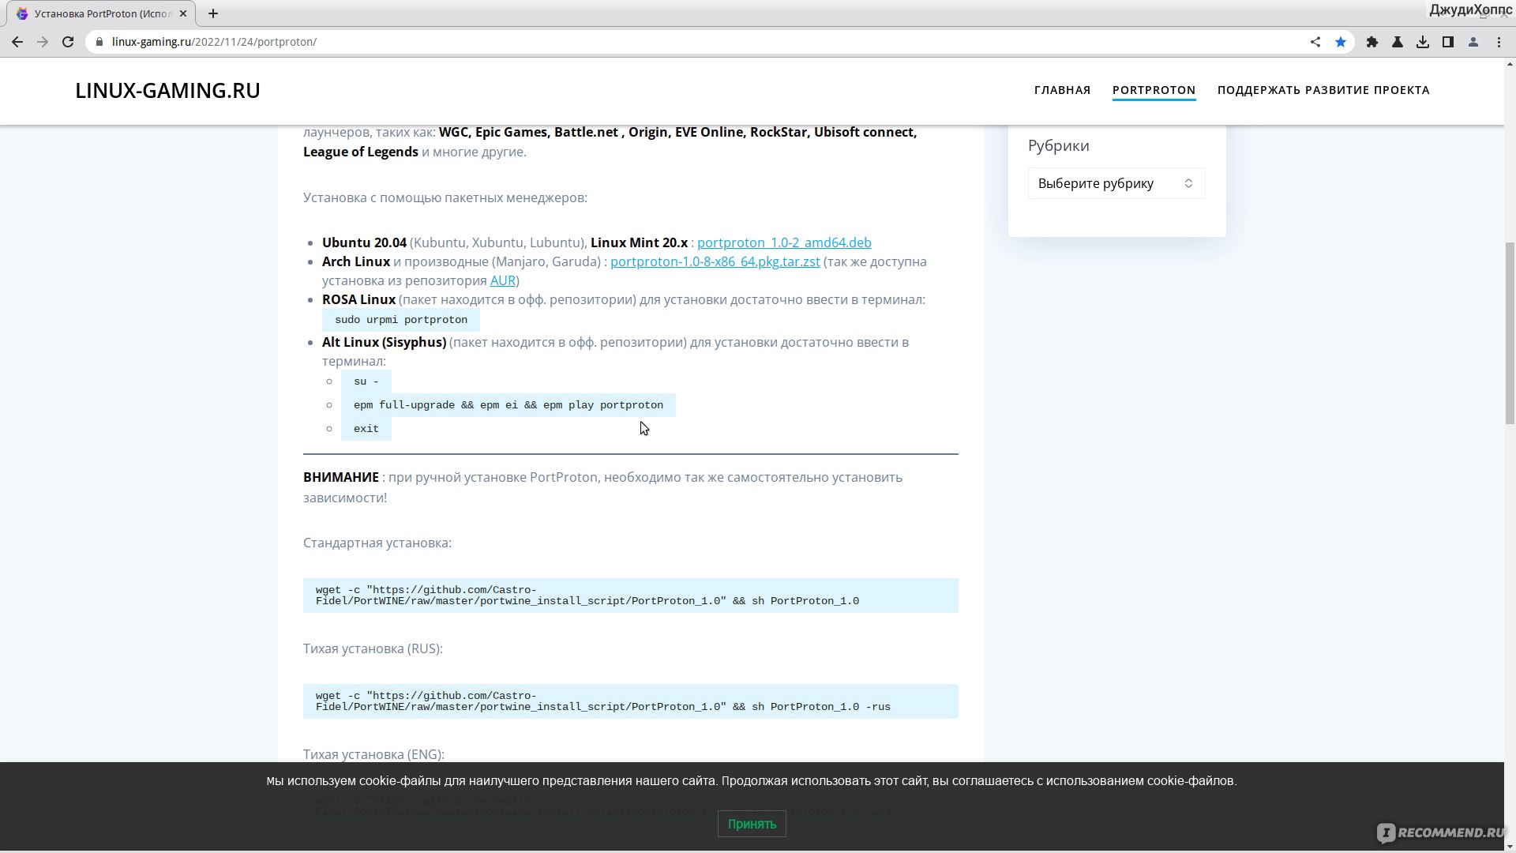This screenshot has width=1516, height=853.
Task: Click the -rus silent install code block
Action: (631, 701)
